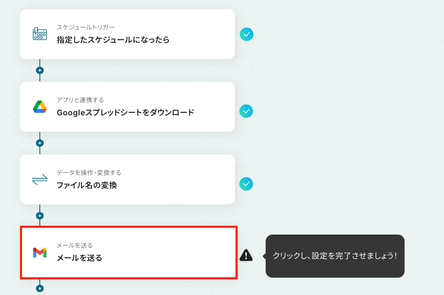
Task: Click the クリックし、設定を完了させましょう tooltip
Action: pos(335,256)
